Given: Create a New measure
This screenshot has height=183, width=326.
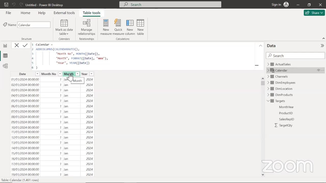Looking at the screenshot, I should (x=106, y=27).
